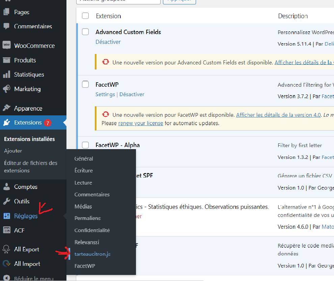
Task: Open Permaliens from the Réglages flyout
Action: (x=87, y=218)
